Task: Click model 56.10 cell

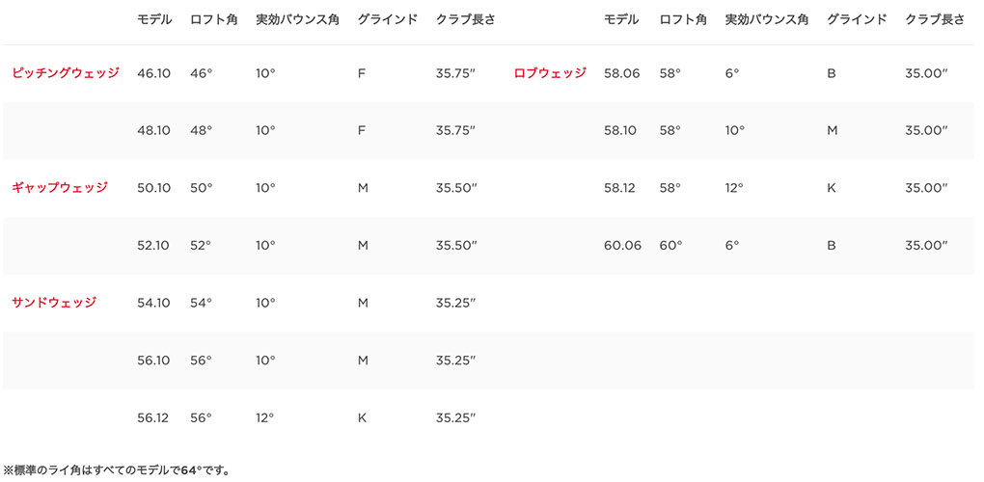Action: pos(153,361)
